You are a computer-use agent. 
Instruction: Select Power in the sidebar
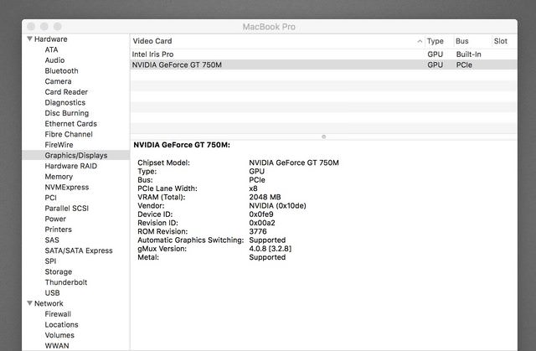point(55,219)
